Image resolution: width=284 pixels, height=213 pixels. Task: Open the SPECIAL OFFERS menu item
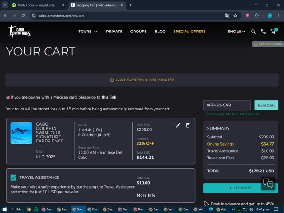pyautogui.click(x=189, y=32)
